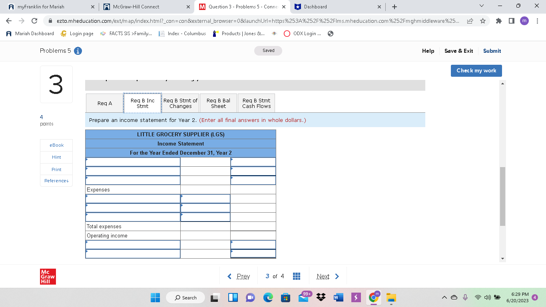Open the share this page icon

(x=470, y=21)
